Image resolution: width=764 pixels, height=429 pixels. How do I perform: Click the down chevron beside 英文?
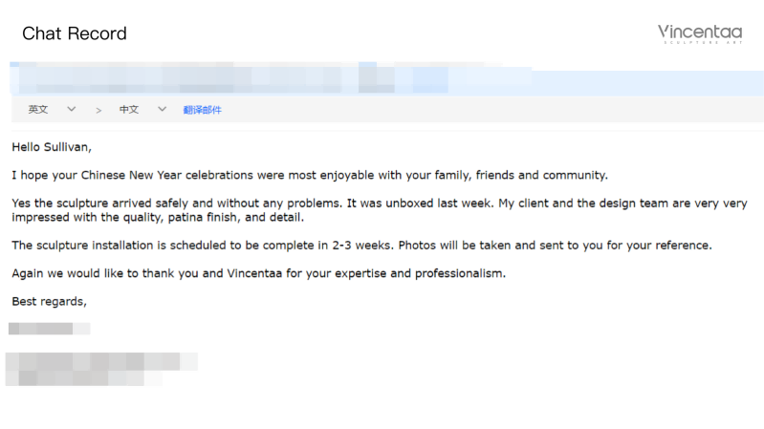click(x=72, y=110)
